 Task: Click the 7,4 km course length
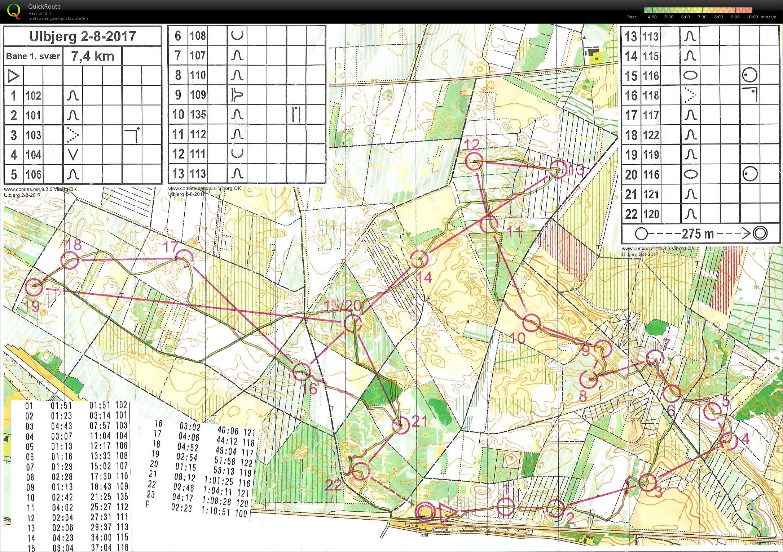point(92,56)
